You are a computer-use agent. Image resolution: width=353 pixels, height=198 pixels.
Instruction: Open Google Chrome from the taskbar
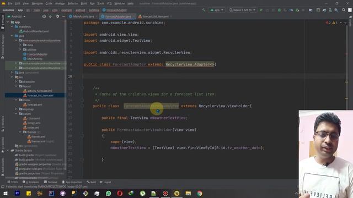(x=200, y=193)
